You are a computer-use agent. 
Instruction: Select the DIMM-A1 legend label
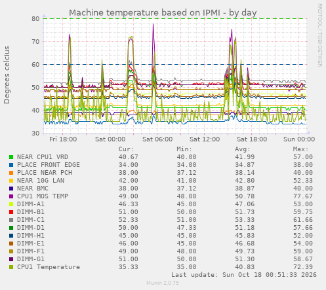31,204
